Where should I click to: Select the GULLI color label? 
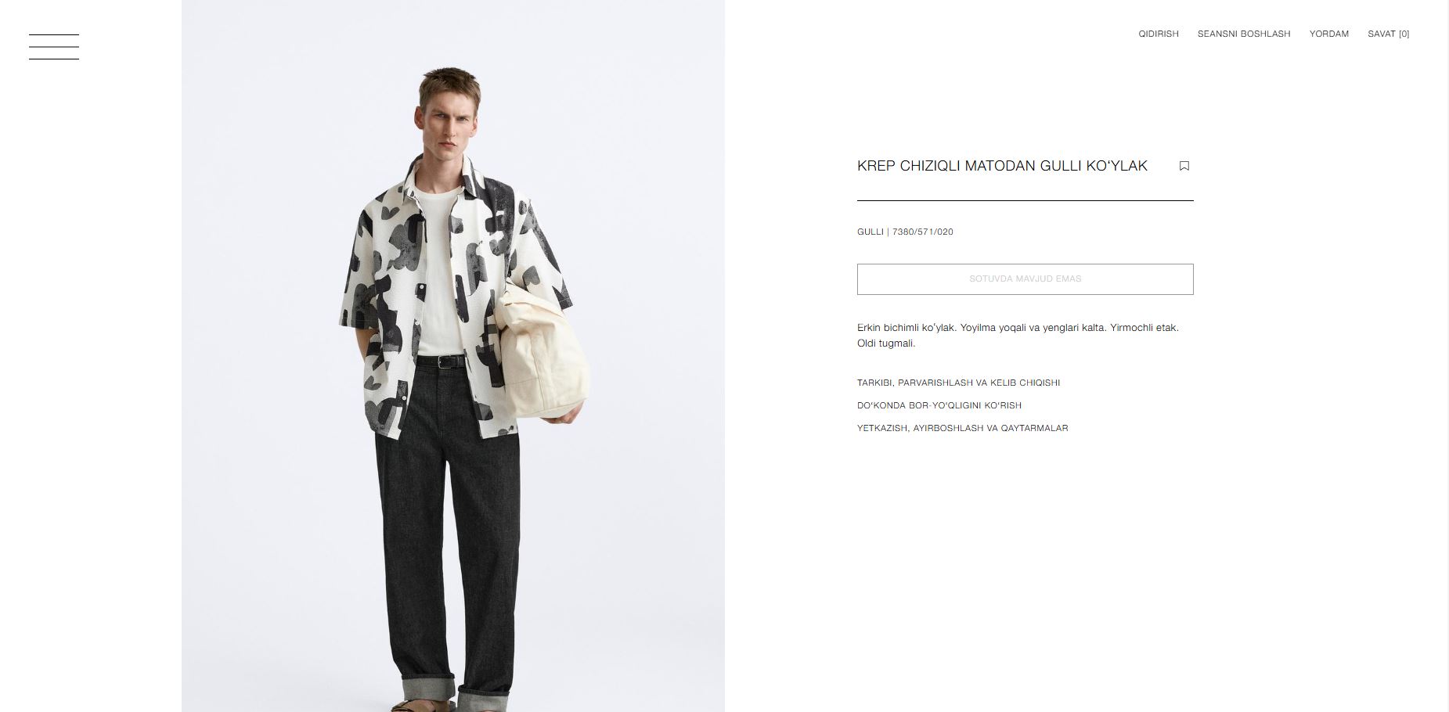(x=870, y=232)
